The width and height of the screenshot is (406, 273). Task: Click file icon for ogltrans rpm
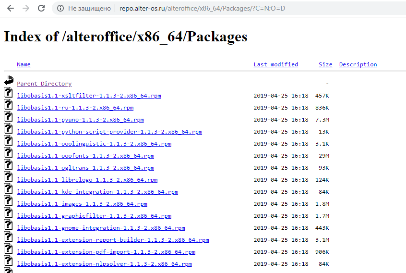pyautogui.click(x=8, y=164)
